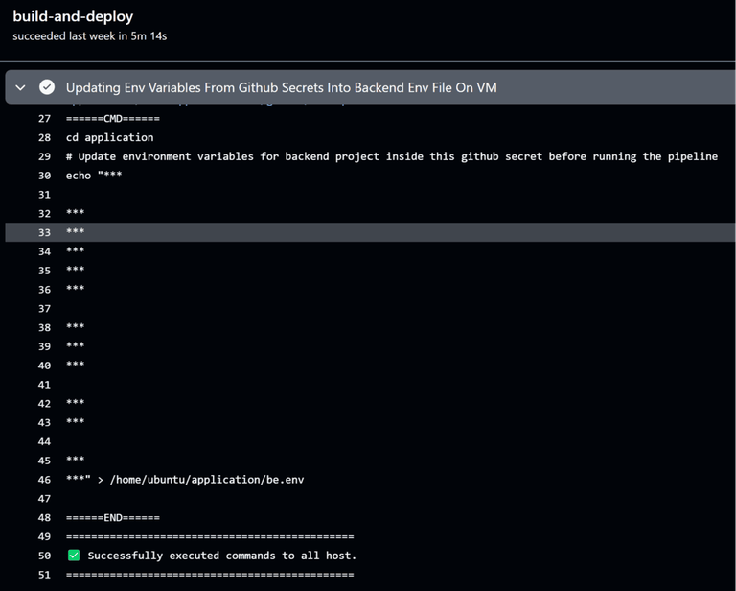Click the echo command on line 30

point(94,176)
